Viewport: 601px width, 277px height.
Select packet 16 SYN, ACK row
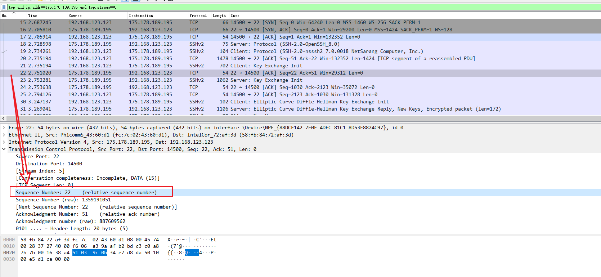300,30
